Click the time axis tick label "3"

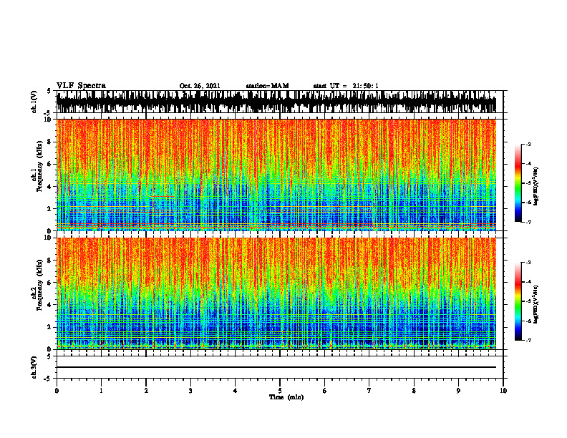pos(190,391)
